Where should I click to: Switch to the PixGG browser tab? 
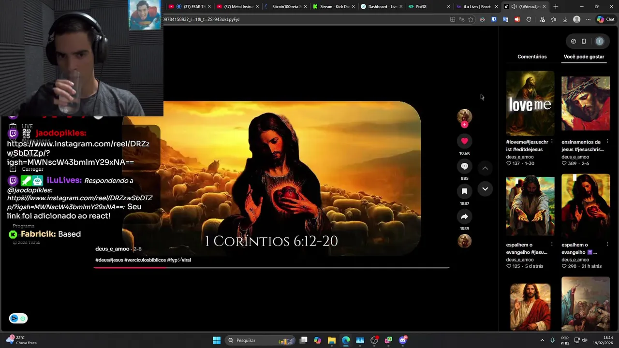click(428, 7)
